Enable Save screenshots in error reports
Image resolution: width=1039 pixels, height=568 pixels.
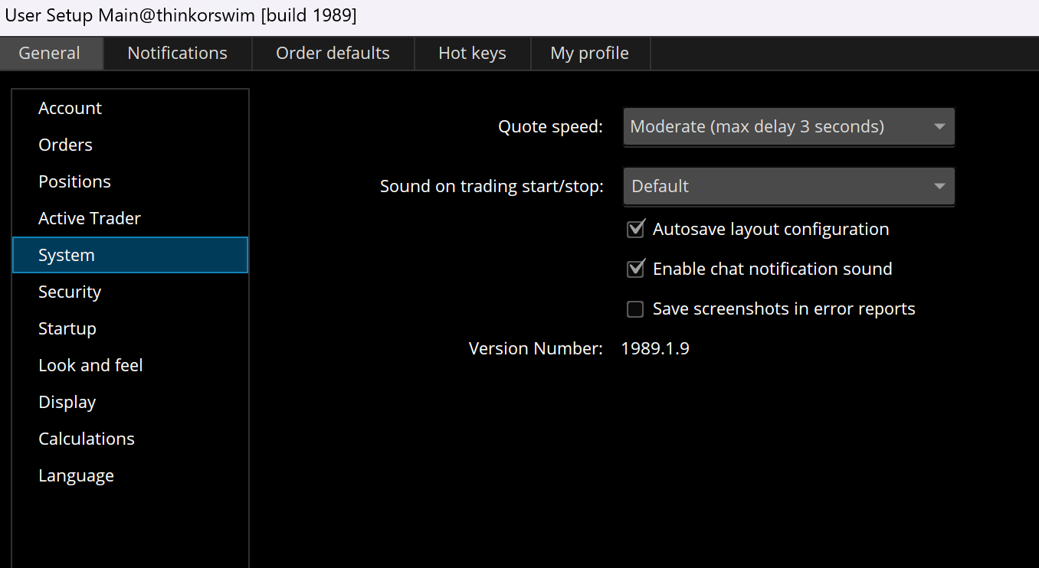pos(635,309)
